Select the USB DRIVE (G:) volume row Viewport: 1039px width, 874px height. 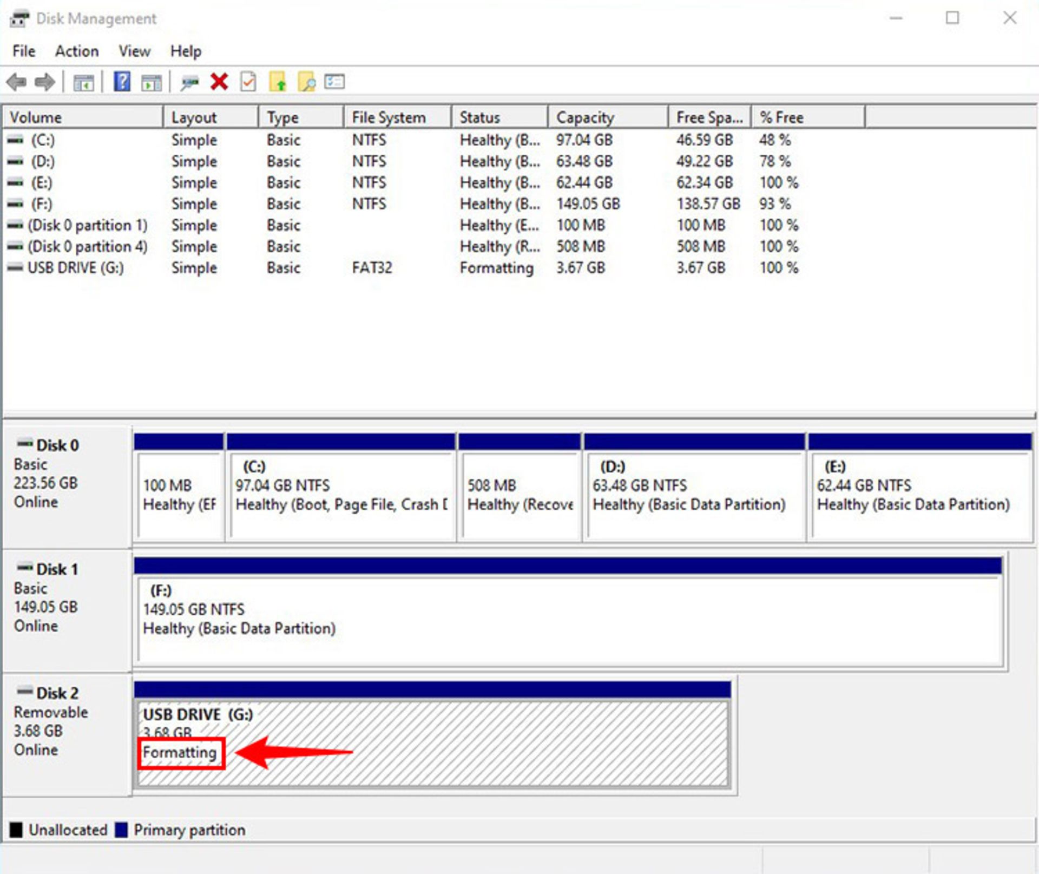pos(76,267)
